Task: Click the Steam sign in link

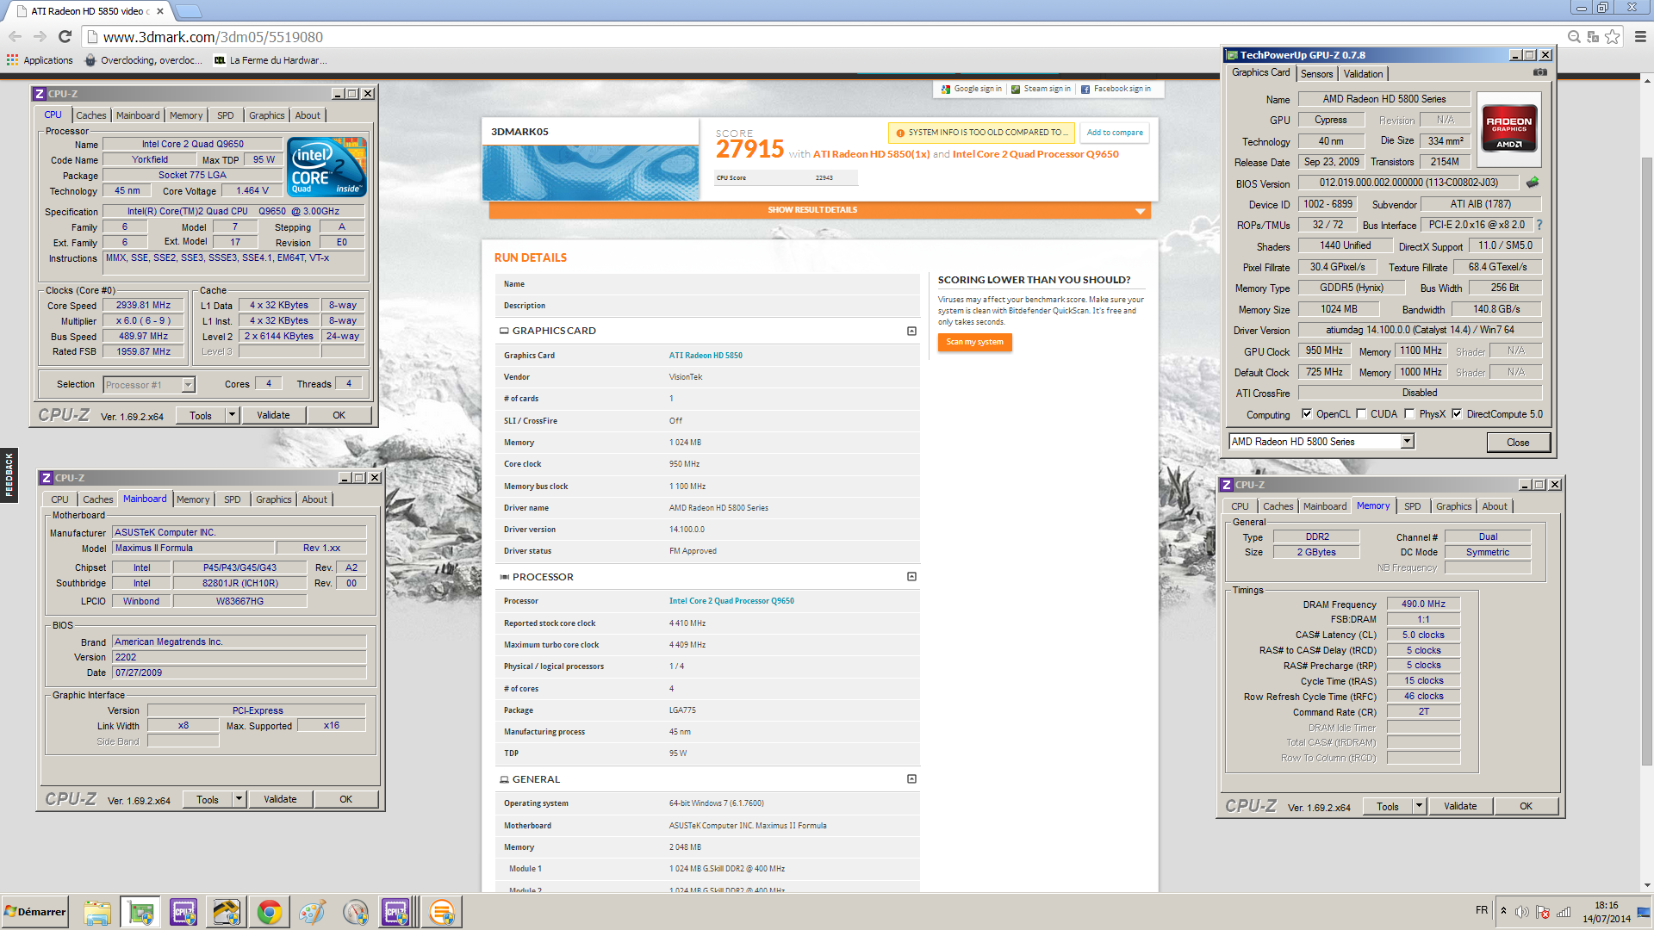Action: tap(1041, 89)
